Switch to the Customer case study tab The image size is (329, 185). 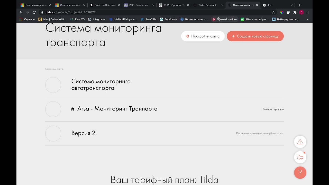click(x=70, y=5)
